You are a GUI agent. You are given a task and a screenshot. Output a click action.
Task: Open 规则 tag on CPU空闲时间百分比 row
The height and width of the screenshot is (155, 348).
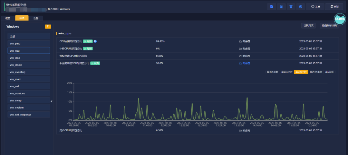click(88, 41)
